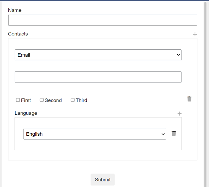This screenshot has width=209, height=187.
Task: Click the chevron arrow of the English select
Action: click(x=163, y=134)
